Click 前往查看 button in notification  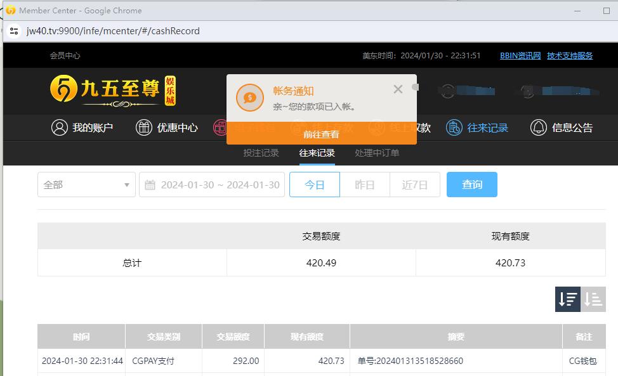(321, 134)
